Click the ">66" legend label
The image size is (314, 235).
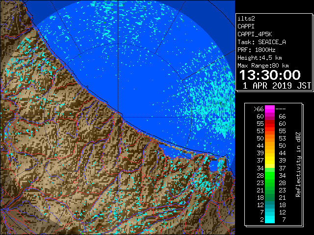(259, 109)
